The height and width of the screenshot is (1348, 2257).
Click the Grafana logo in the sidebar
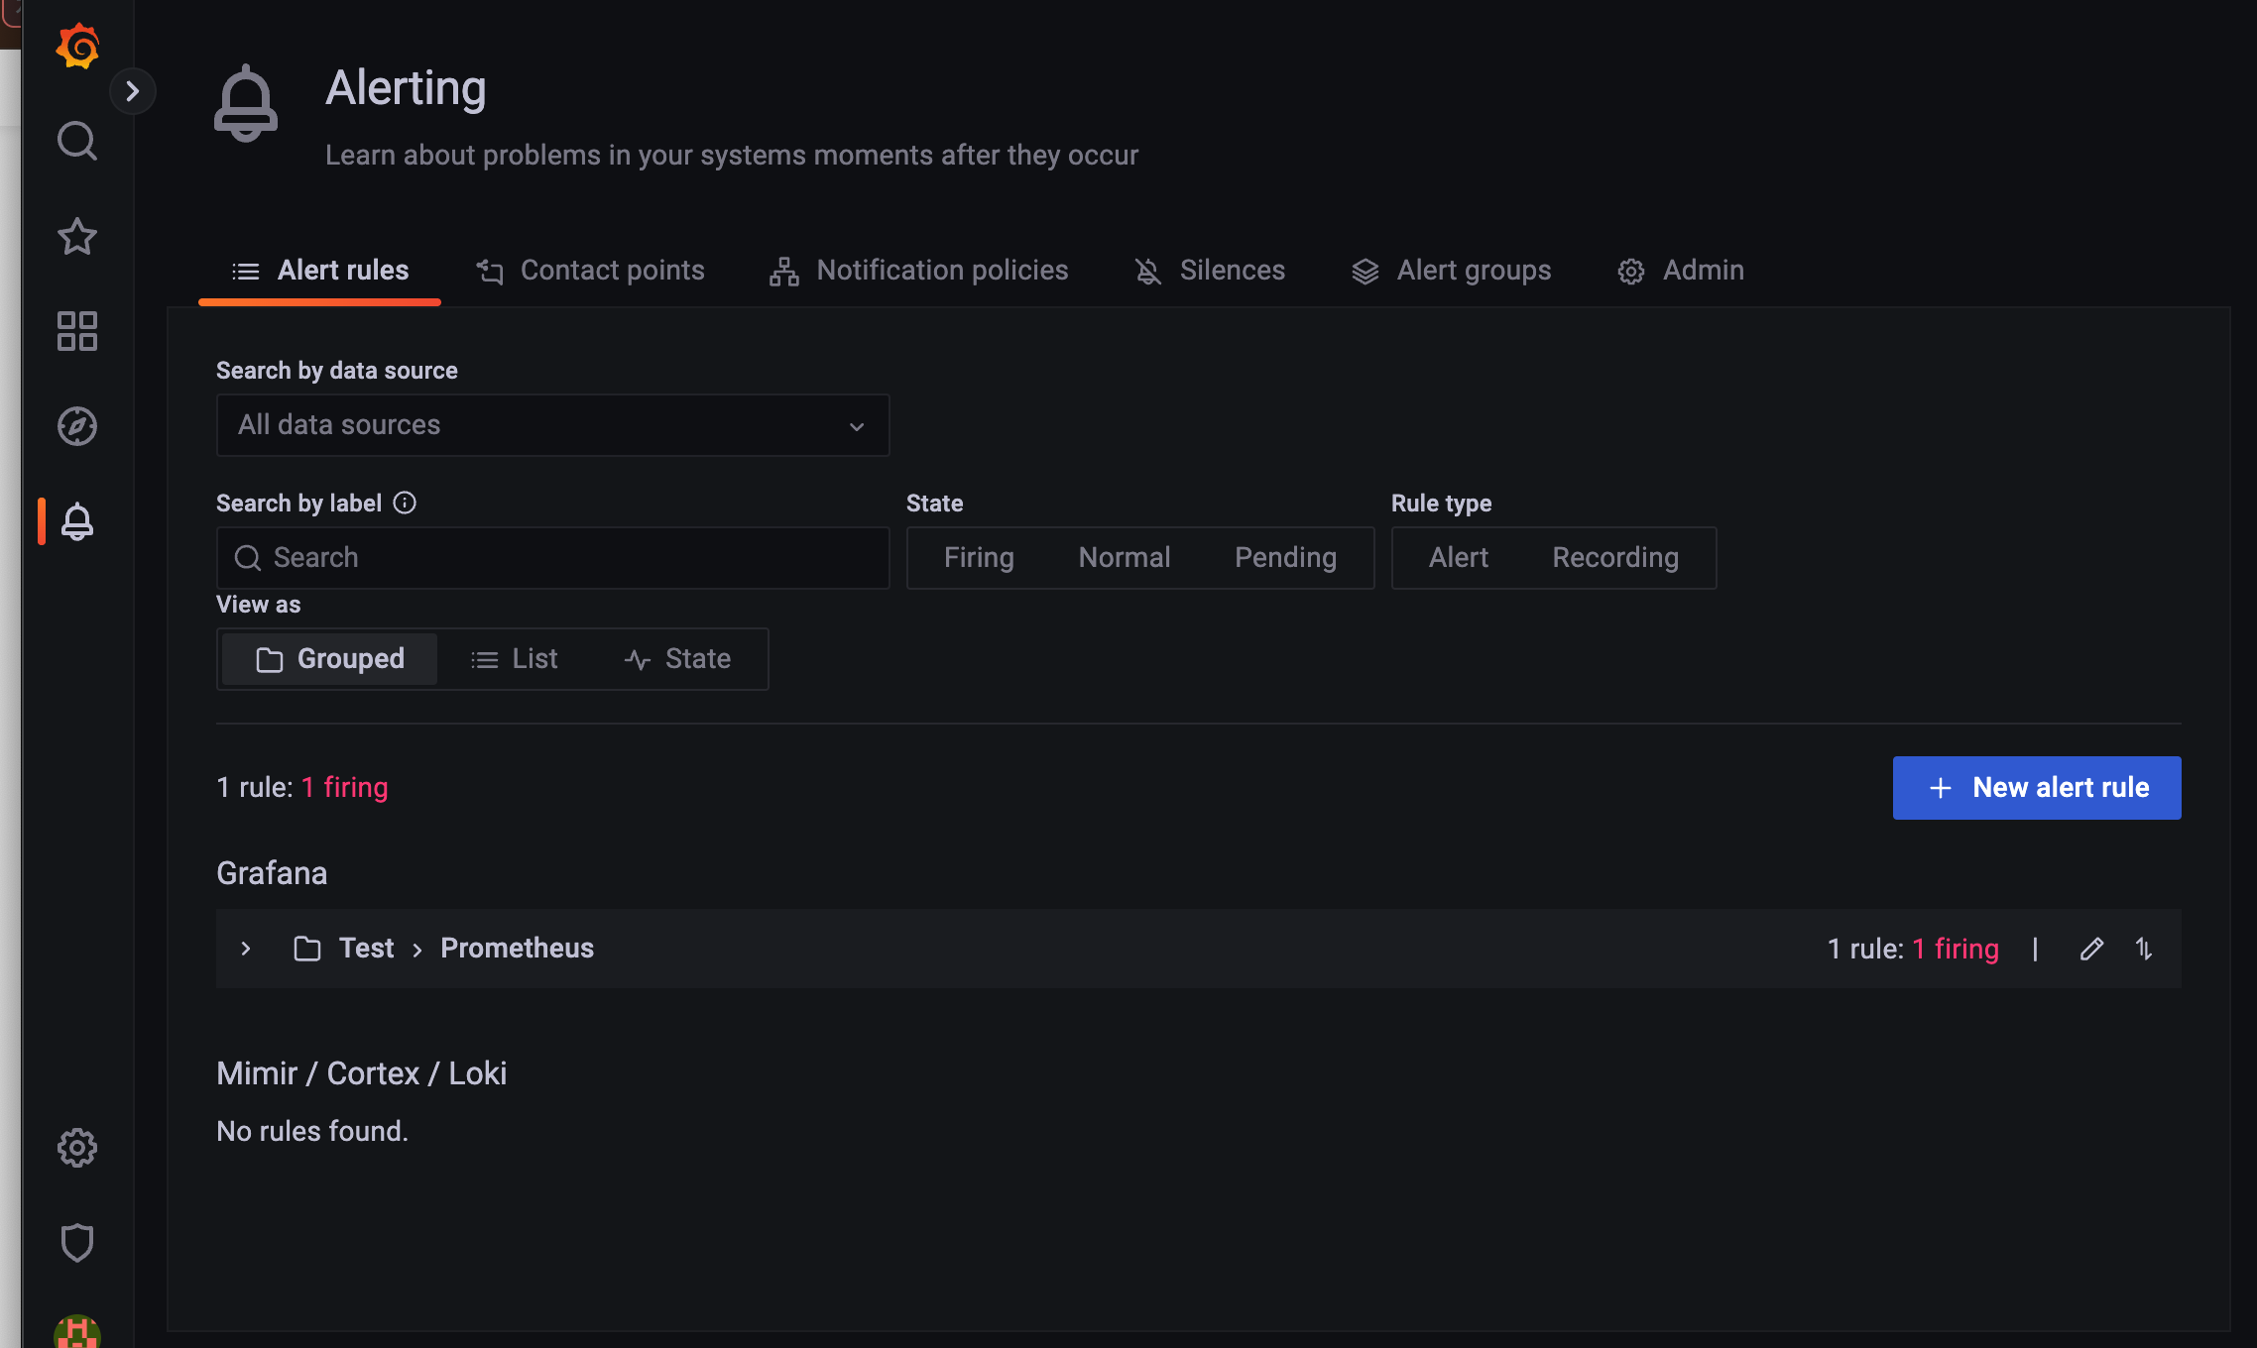pyautogui.click(x=77, y=46)
